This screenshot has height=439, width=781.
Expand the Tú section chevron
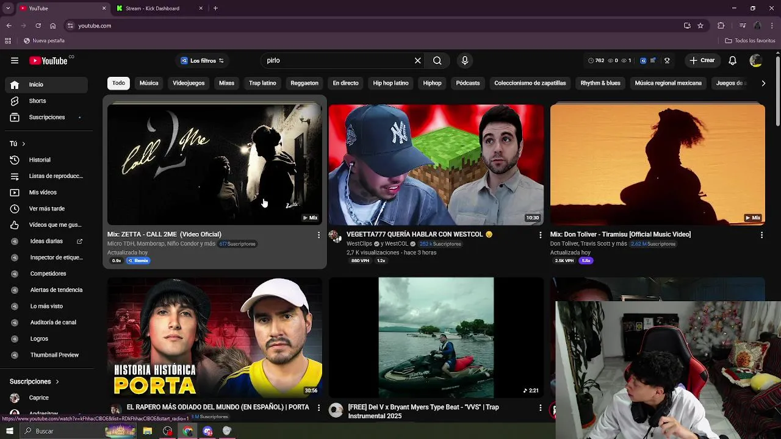[24, 144]
